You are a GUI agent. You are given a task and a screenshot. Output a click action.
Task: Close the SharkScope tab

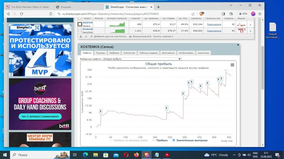151,7
